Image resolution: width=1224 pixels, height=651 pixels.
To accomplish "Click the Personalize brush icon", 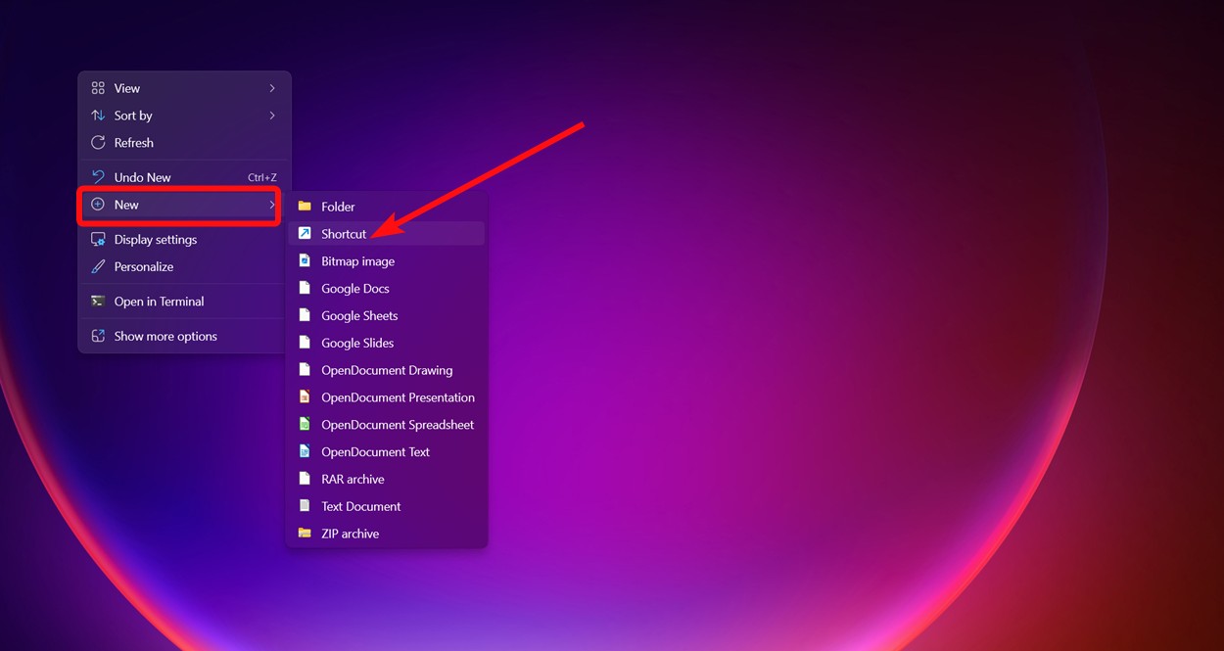I will click(98, 265).
